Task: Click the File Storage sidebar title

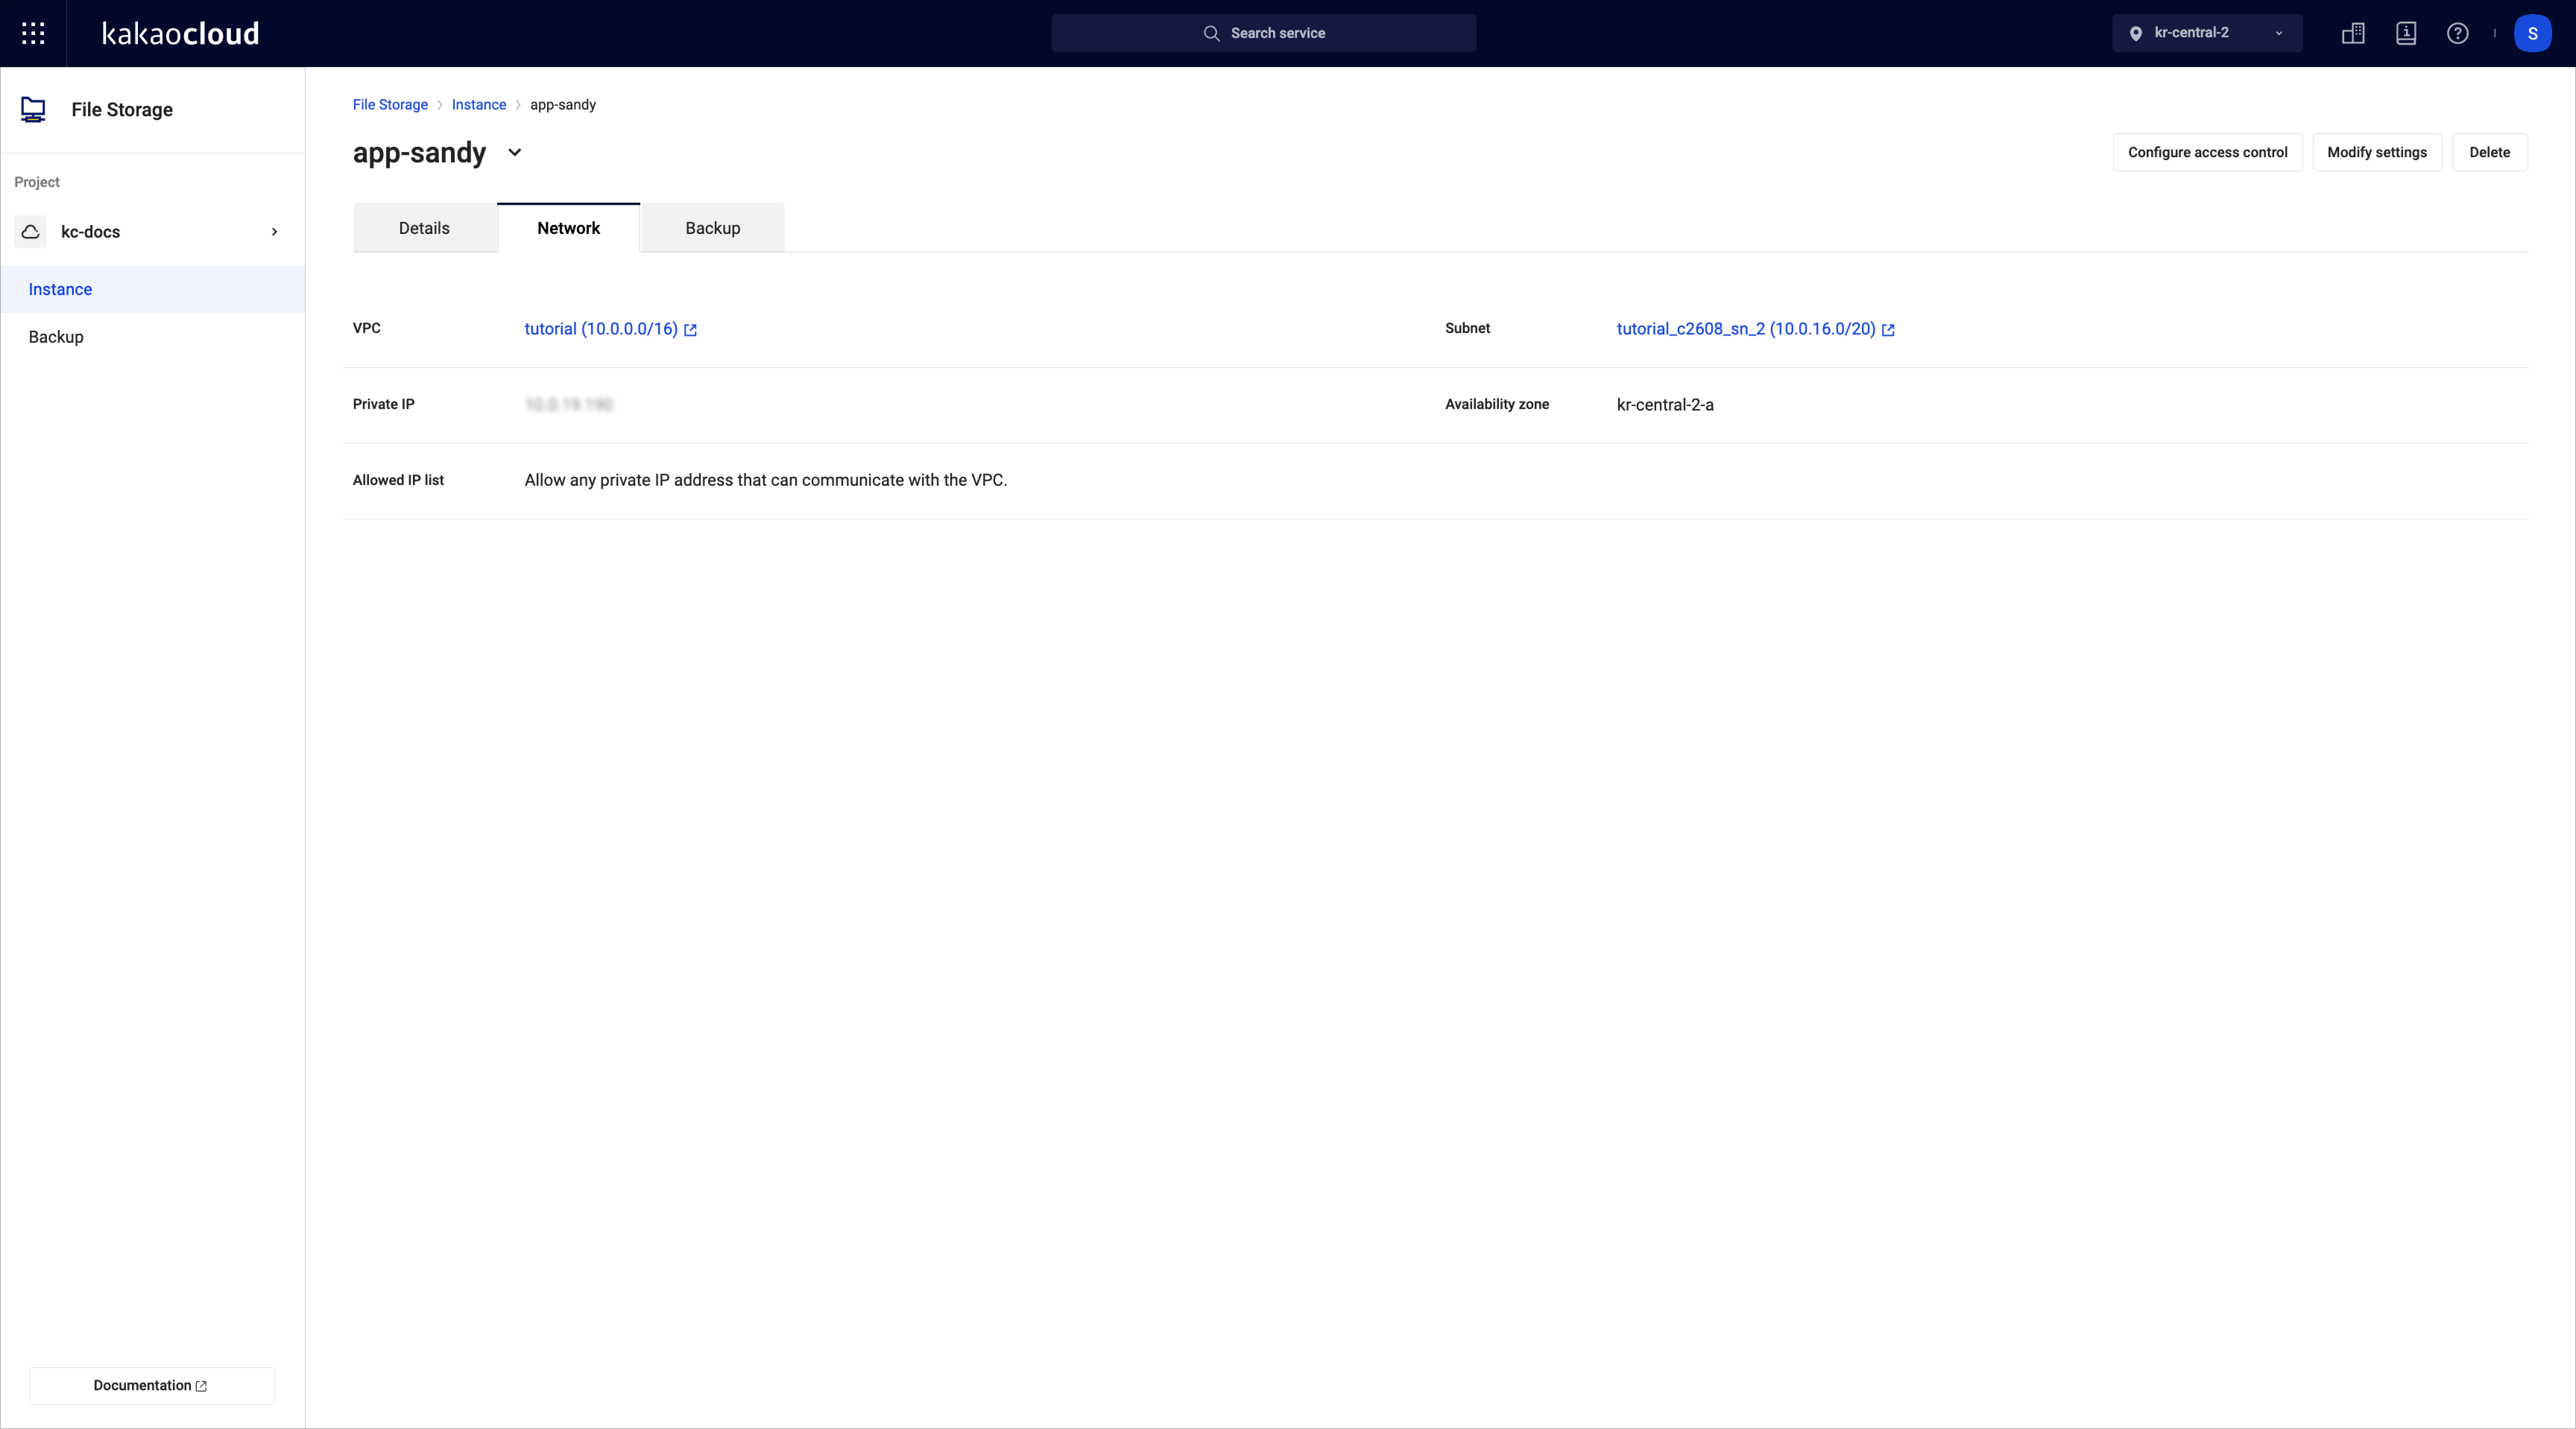Action: pos(122,110)
